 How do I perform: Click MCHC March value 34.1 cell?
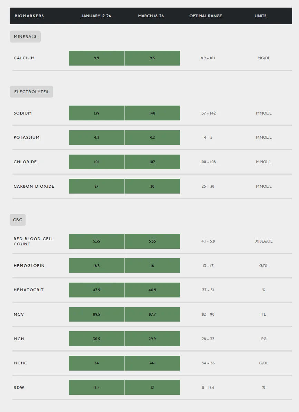152,363
